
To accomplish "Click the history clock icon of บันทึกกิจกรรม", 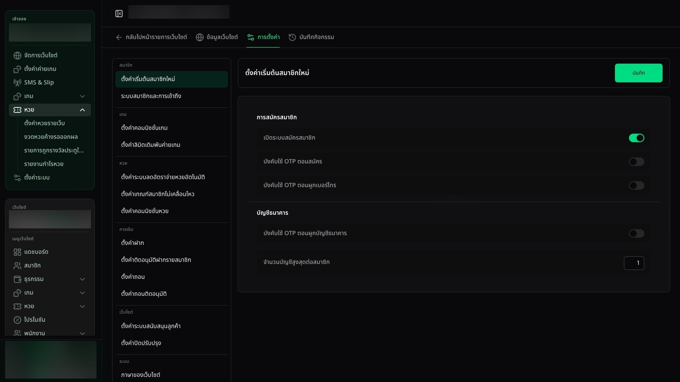I will coord(292,37).
